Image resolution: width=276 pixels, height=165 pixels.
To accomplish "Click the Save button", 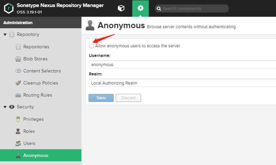I will pyautogui.click(x=101, y=98).
